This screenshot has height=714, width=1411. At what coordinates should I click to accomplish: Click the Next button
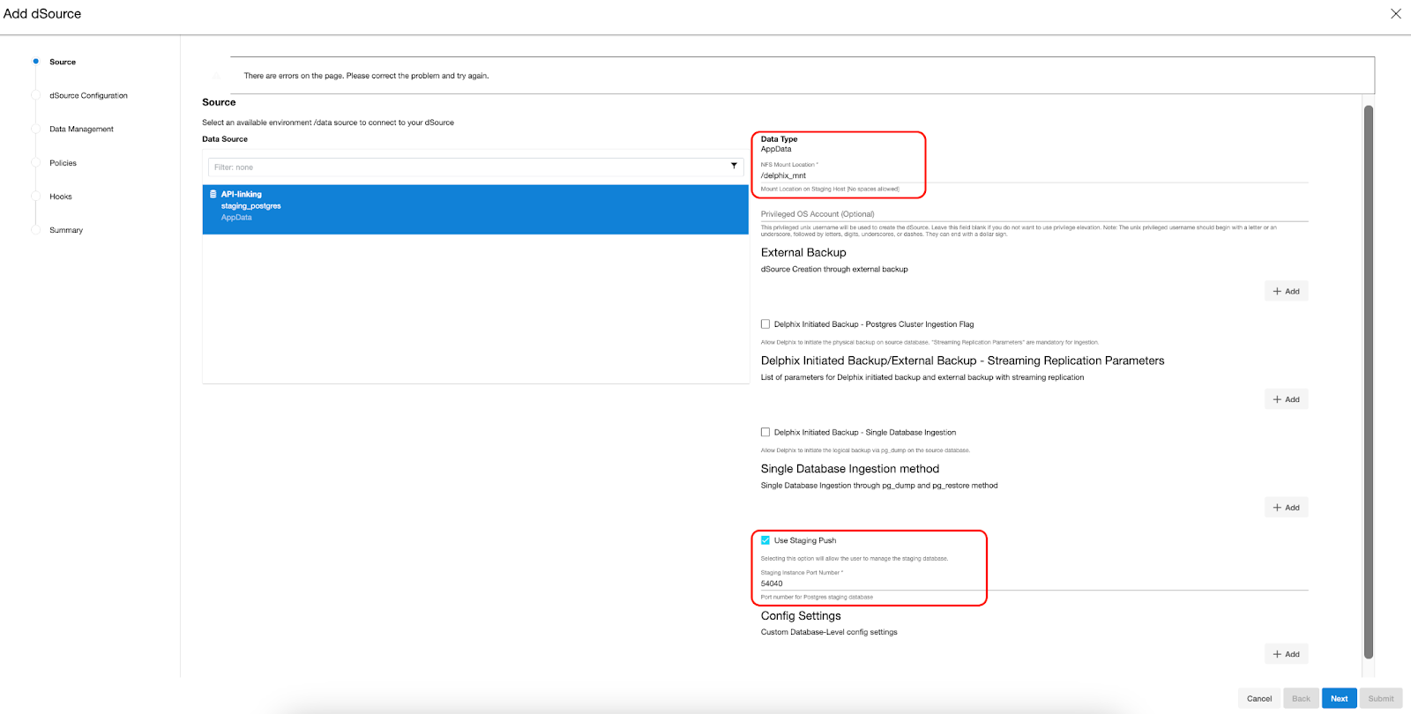1339,698
